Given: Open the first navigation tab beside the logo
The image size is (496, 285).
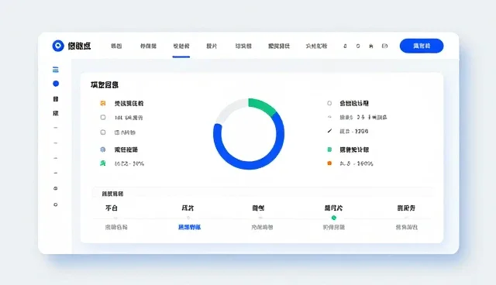Looking at the screenshot, I should [116, 46].
